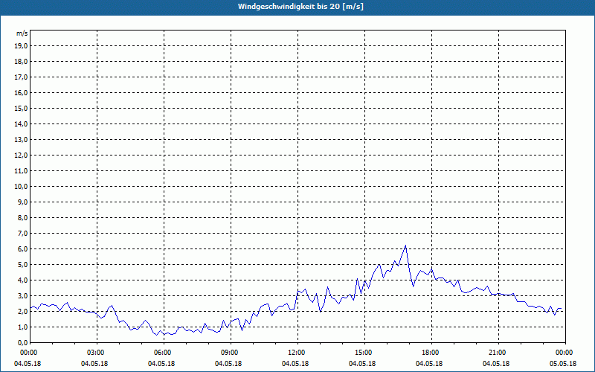The height and width of the screenshot is (372, 595).
Task: Pick the 0,0 y-axis origin label
Action: pos(22,343)
